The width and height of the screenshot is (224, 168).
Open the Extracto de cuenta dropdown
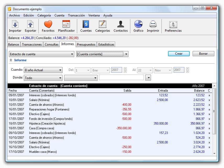point(42,54)
